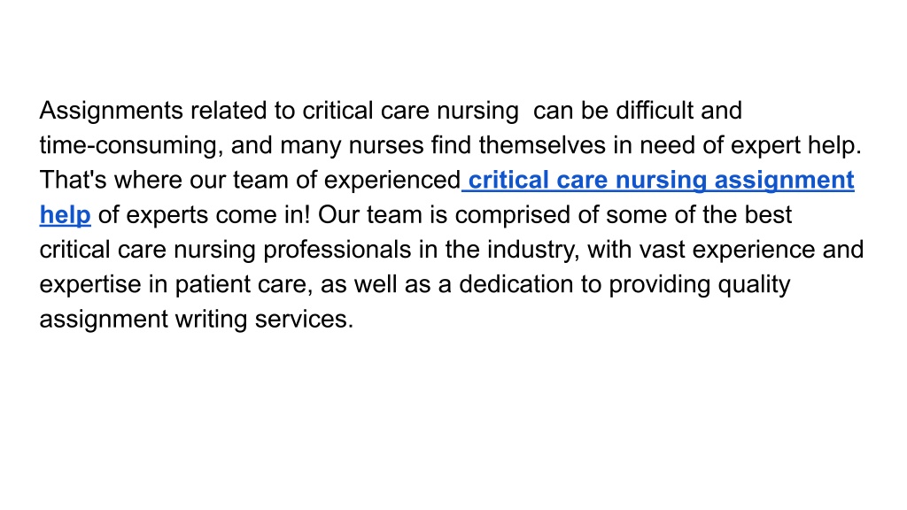Screen dimensions: 907x510
Task: Click the word 'That's' starting the third line
Action: tap(73, 180)
